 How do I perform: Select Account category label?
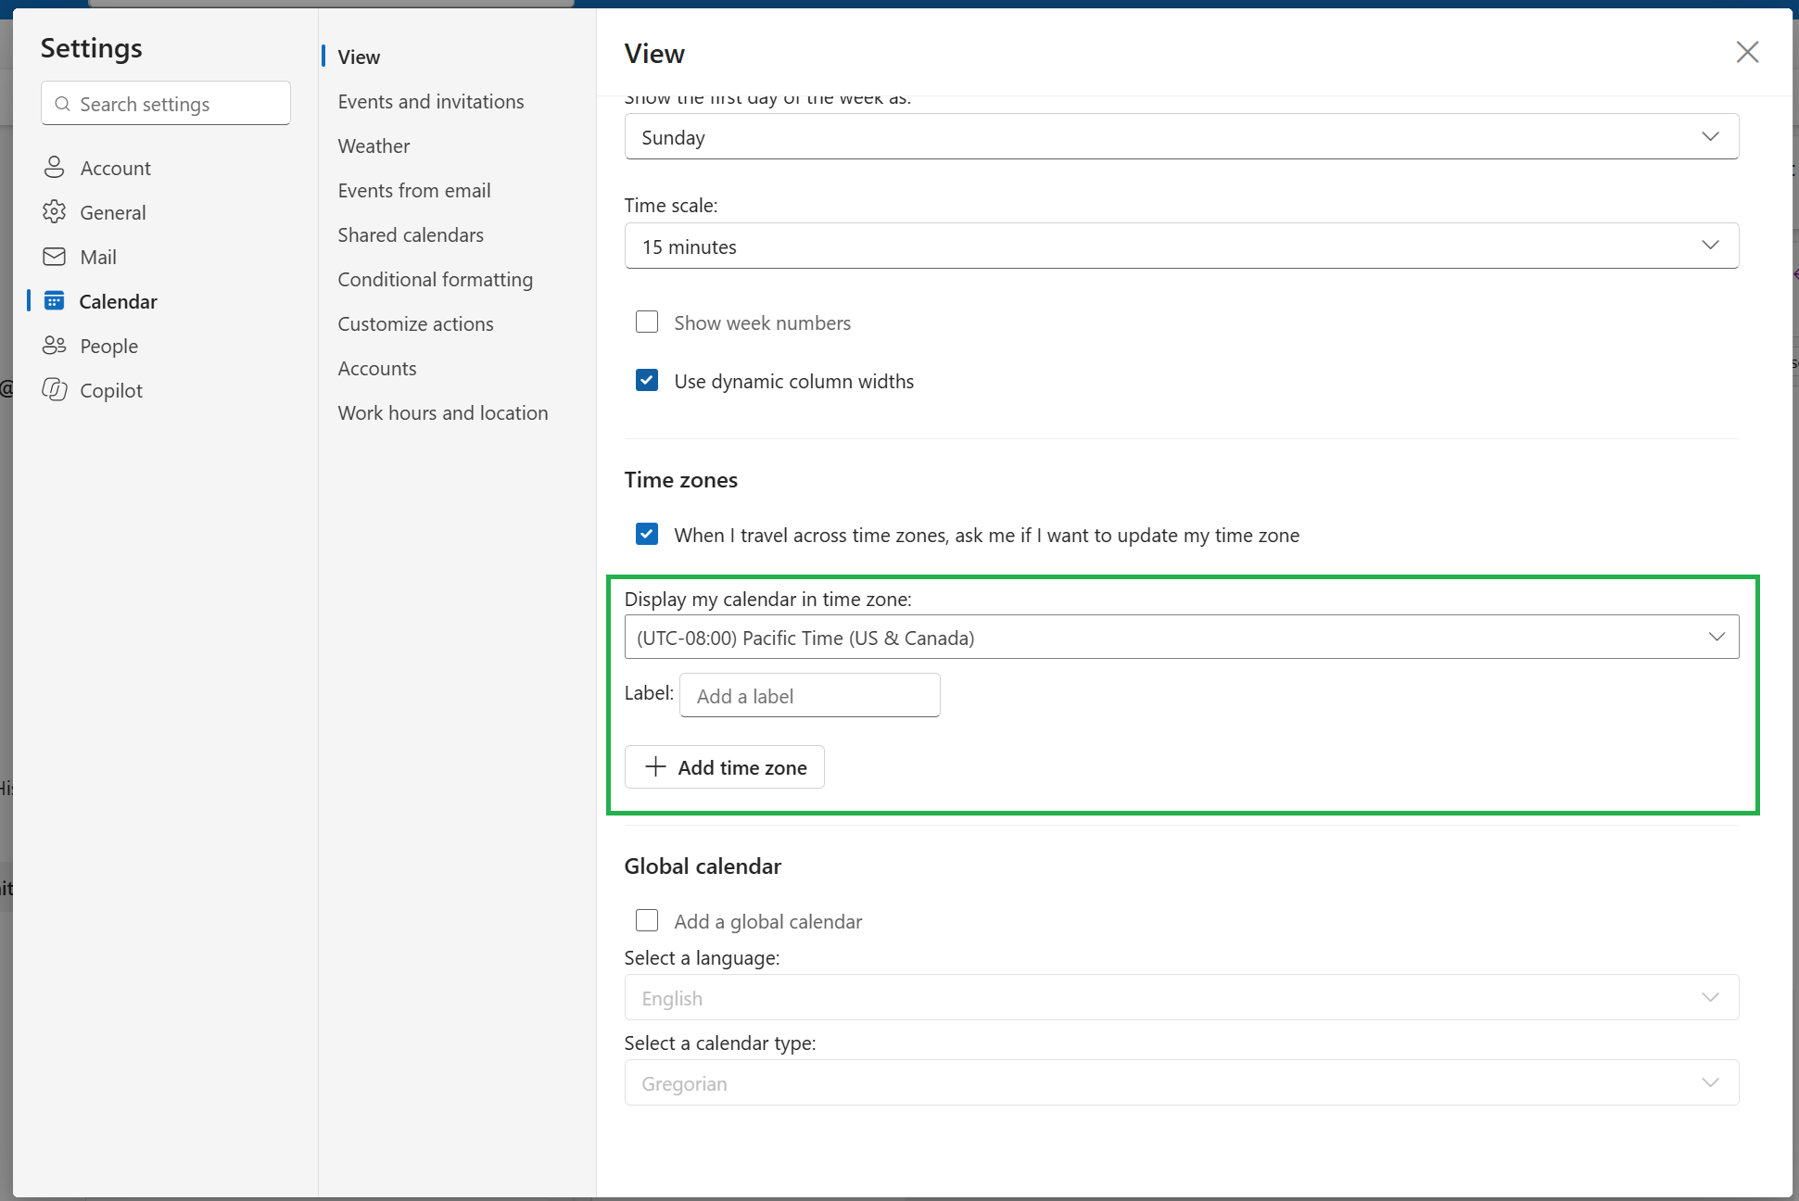click(x=116, y=168)
